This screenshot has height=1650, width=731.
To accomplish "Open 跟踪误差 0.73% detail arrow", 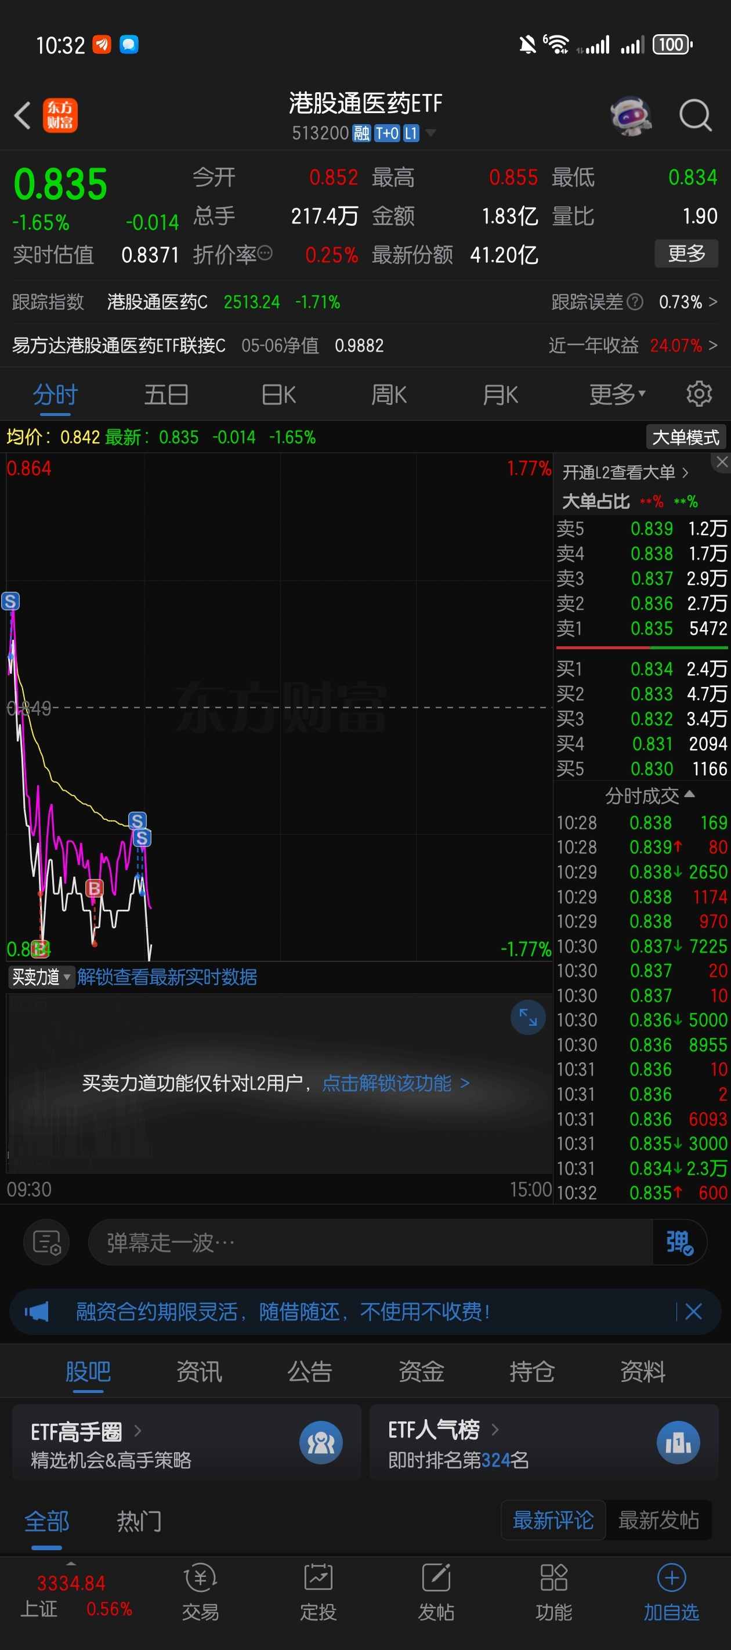I will (x=713, y=302).
